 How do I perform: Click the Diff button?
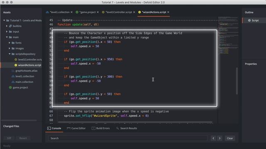(9, 138)
